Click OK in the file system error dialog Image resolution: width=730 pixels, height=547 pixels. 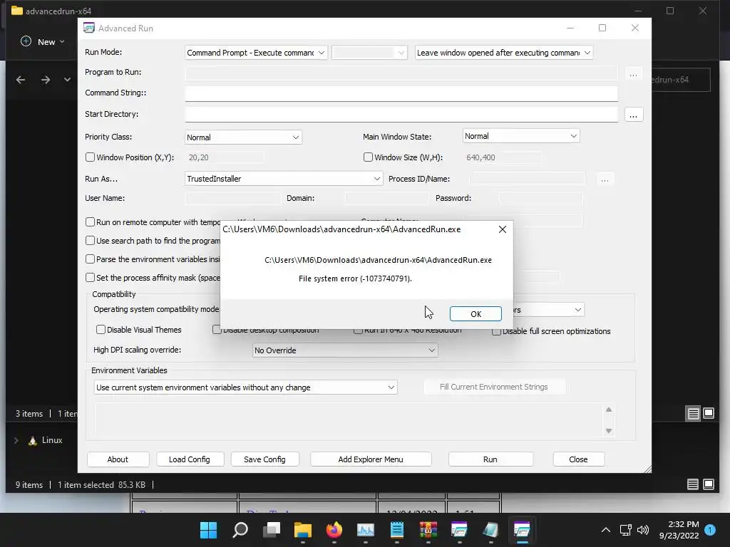(475, 314)
